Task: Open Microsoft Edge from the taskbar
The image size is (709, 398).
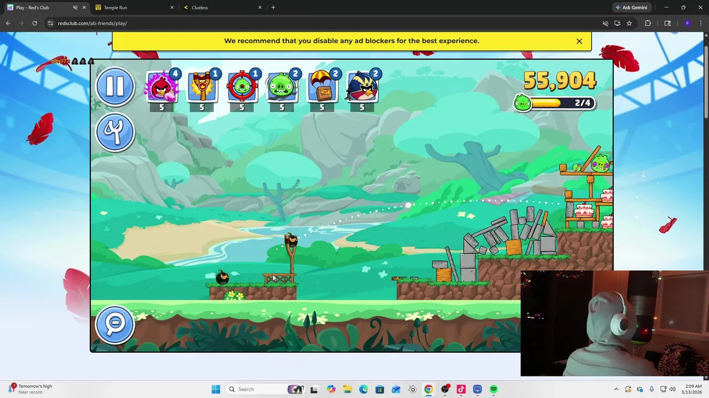Action: (363, 389)
